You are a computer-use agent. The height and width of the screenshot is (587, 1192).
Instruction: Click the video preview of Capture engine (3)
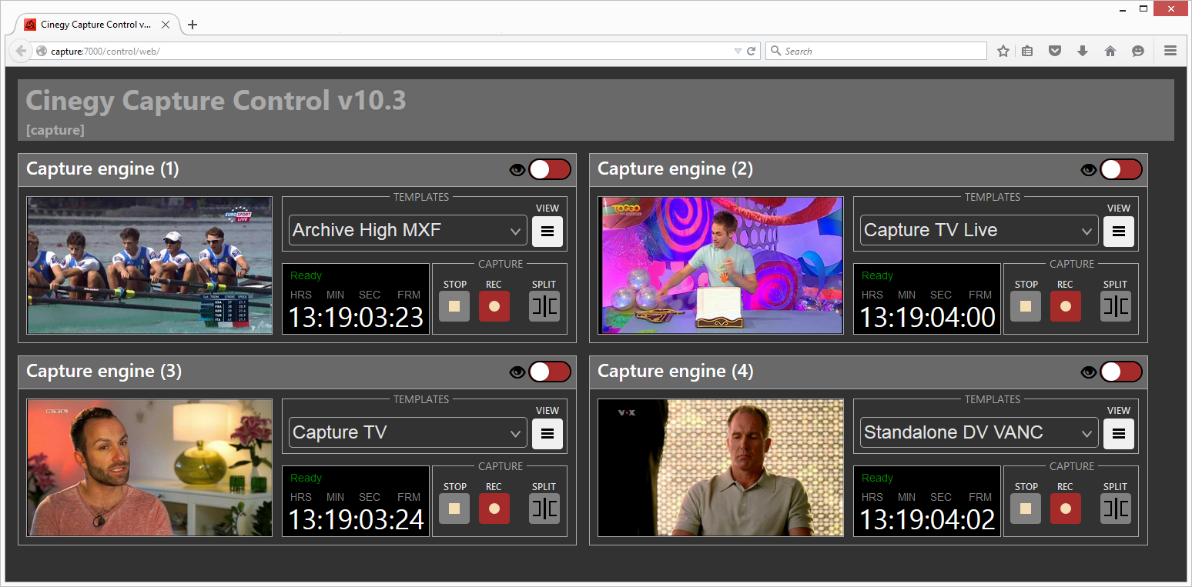149,467
